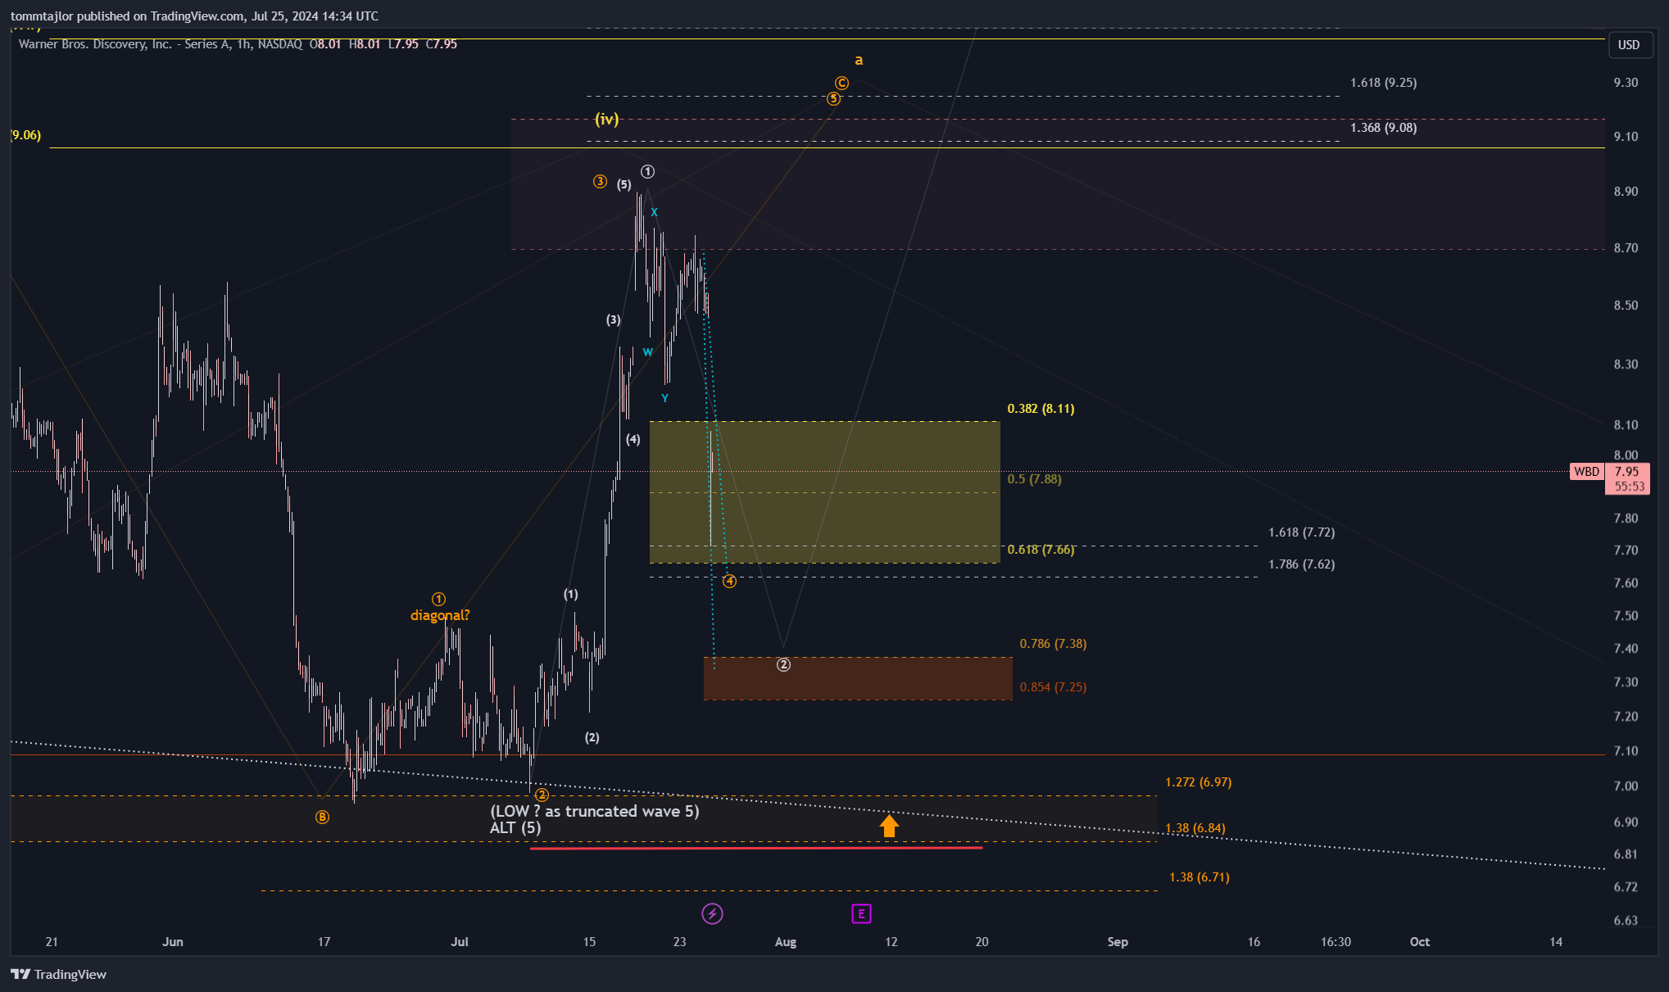Click the 9.30 price axis label
Viewport: 1669px width, 992px height.
(x=1626, y=83)
